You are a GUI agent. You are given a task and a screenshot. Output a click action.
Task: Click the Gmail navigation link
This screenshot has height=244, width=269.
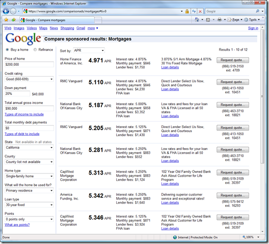80,28
